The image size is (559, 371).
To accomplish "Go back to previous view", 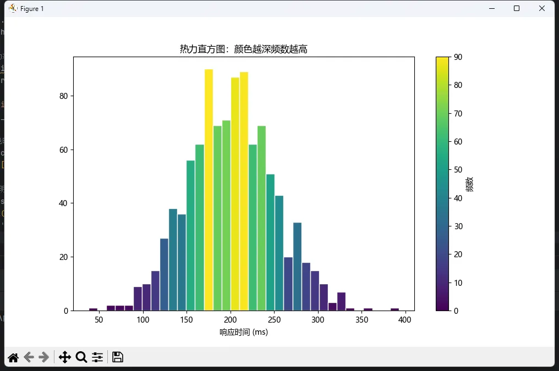I will coord(29,357).
